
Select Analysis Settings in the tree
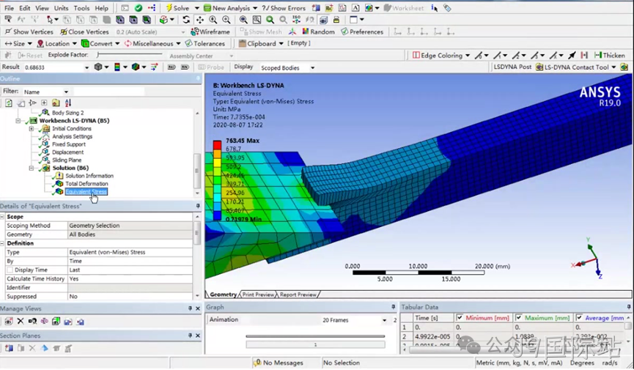tap(72, 136)
